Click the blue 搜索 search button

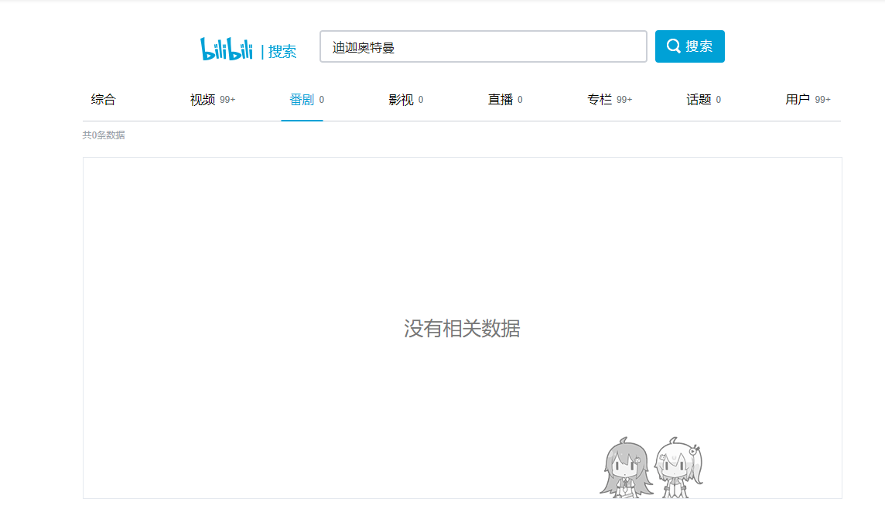(690, 46)
